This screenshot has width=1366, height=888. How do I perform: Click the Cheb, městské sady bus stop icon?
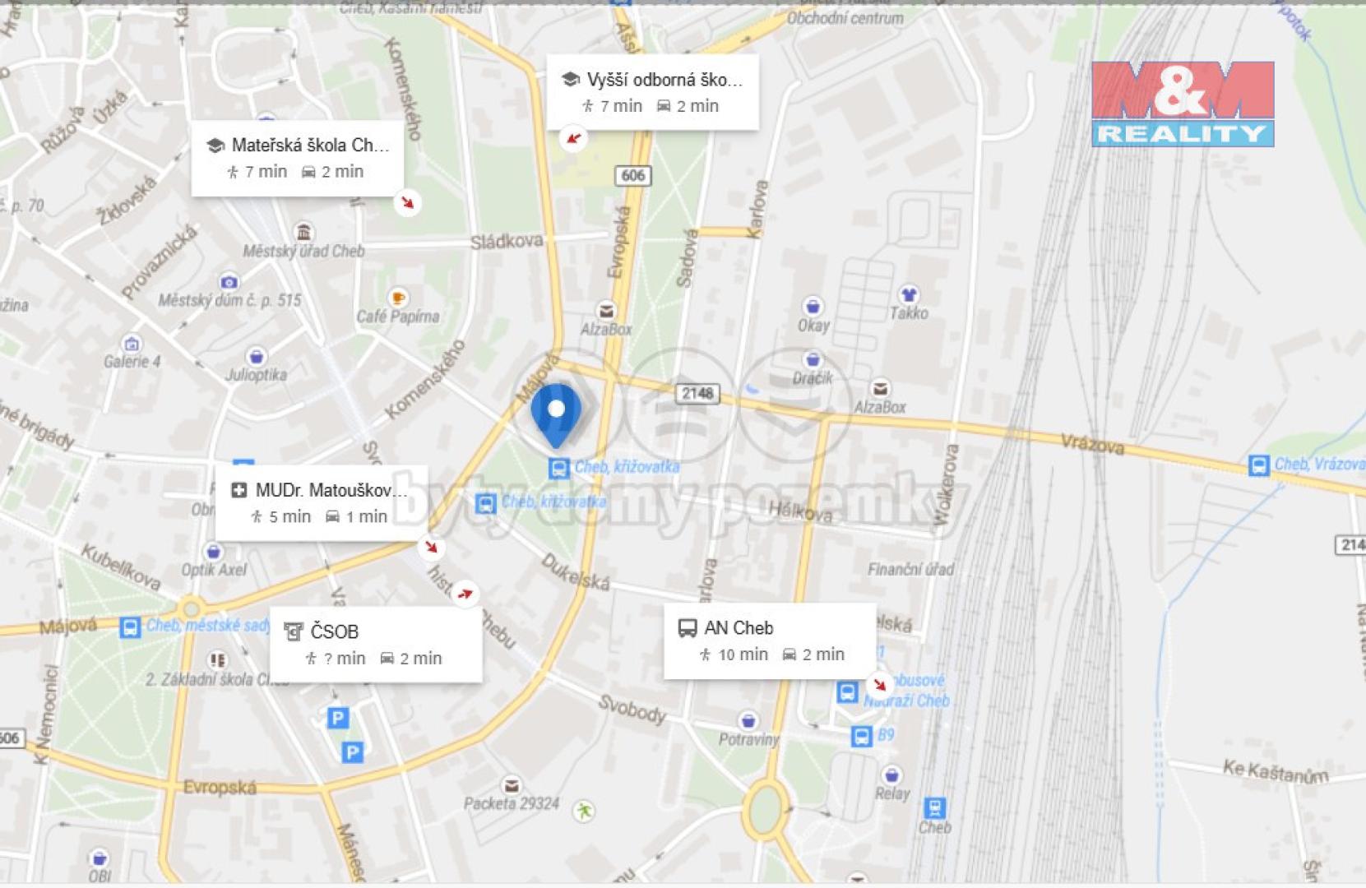[x=130, y=627]
